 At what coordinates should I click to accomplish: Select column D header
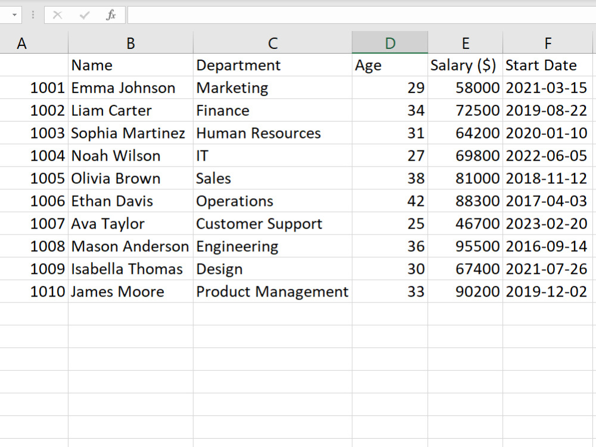(x=390, y=42)
